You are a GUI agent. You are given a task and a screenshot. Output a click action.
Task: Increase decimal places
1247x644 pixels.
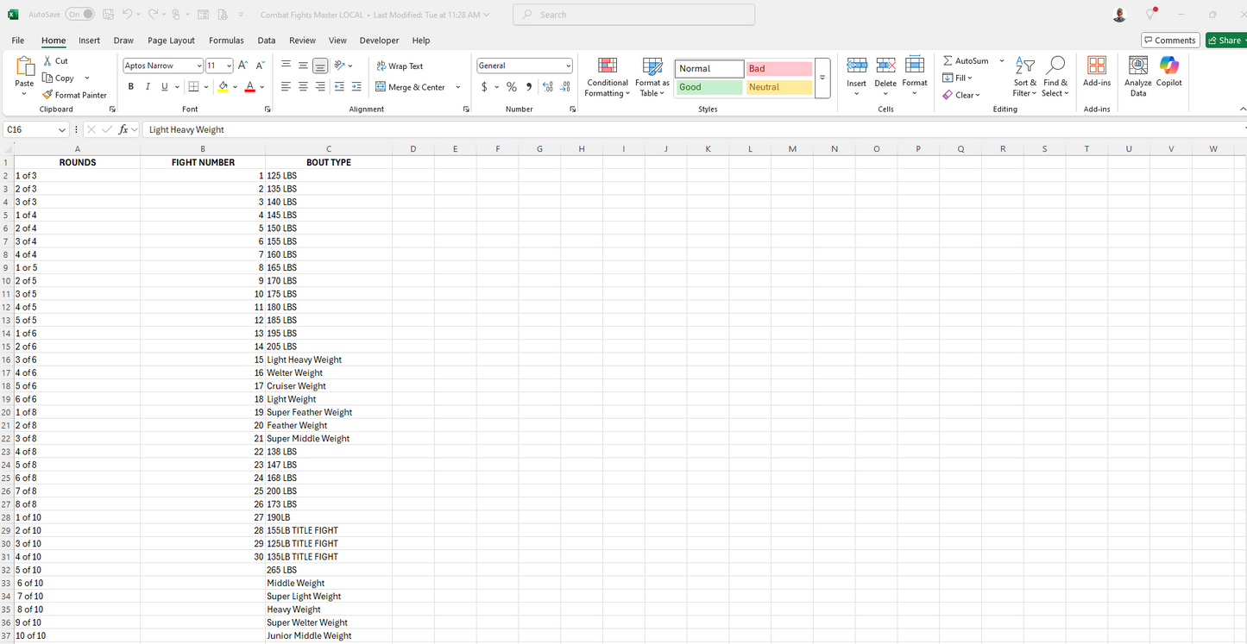tap(547, 87)
